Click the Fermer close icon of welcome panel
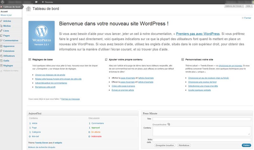254x150 pixels. click(x=243, y=18)
